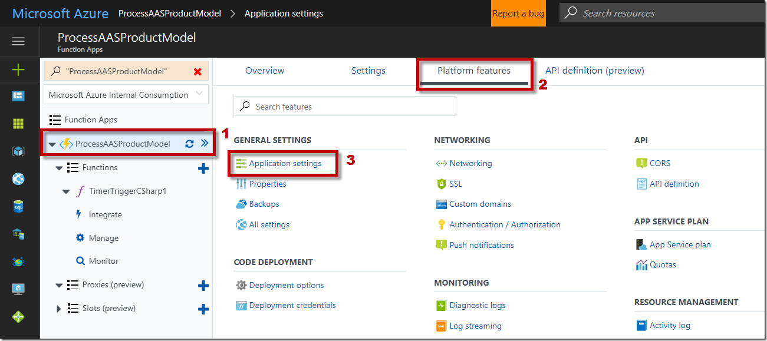Open the subscription dropdown
This screenshot has width=767, height=341.
126,95
